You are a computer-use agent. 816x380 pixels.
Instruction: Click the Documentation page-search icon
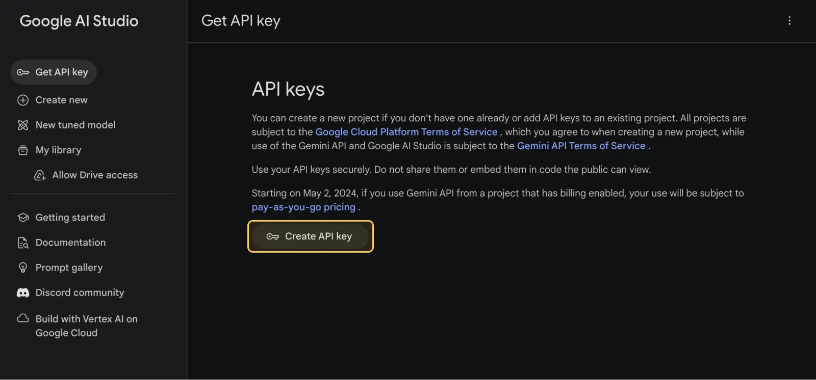pos(23,243)
